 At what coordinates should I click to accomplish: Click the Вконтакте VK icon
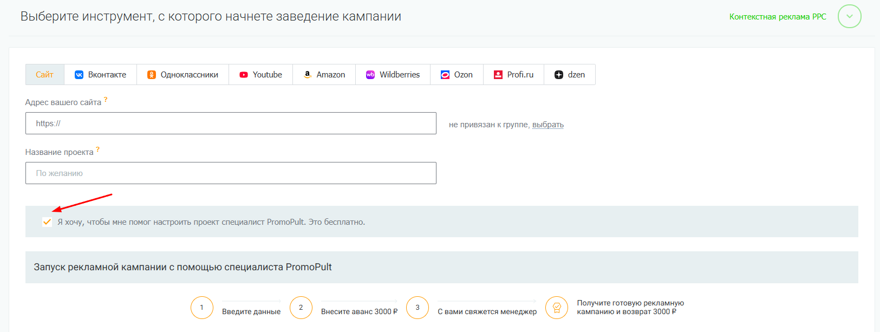coord(79,75)
